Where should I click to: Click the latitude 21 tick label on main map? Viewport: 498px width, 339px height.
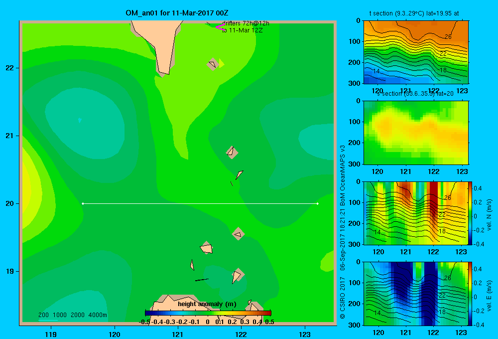(10, 136)
